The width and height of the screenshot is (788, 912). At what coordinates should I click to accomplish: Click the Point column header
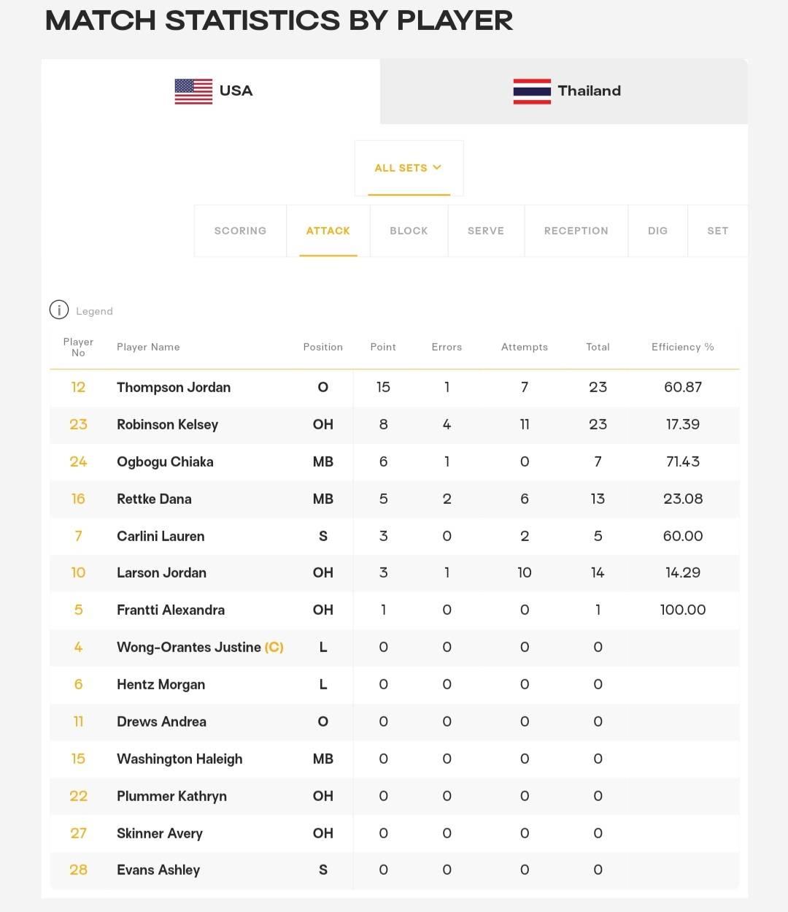383,347
